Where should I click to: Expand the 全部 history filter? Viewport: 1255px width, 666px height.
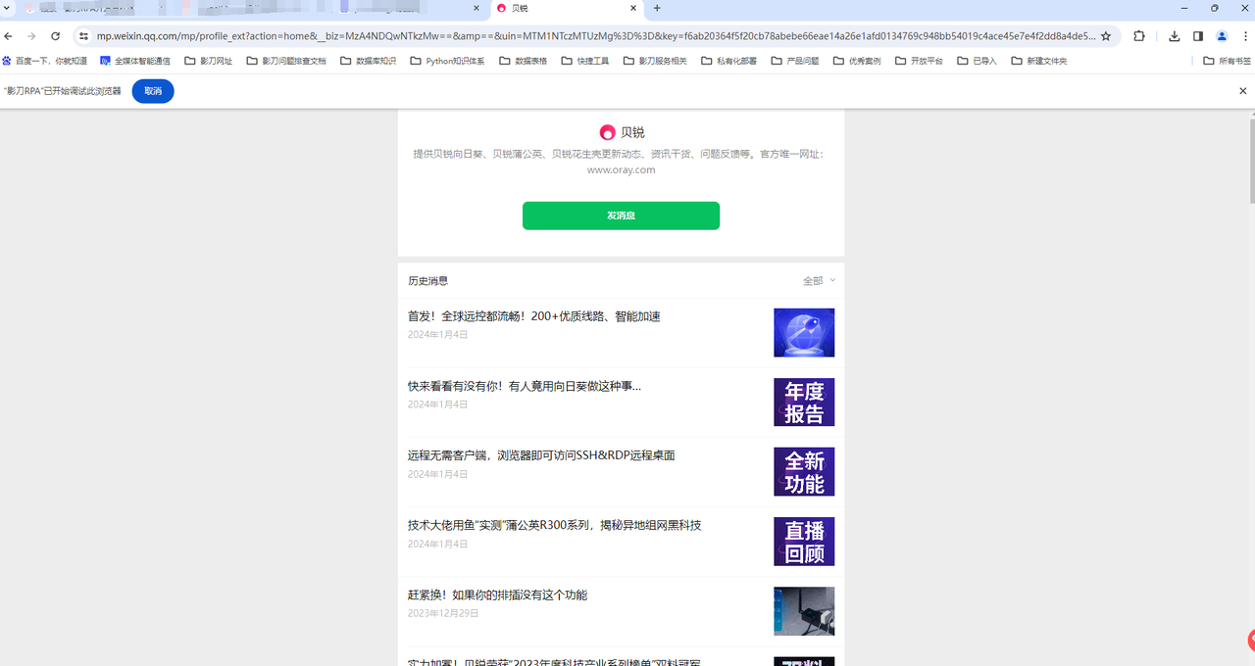(820, 281)
